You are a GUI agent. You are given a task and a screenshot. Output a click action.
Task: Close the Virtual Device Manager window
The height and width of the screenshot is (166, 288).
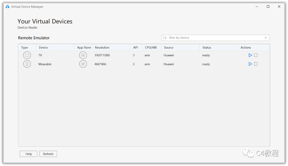[279, 7]
